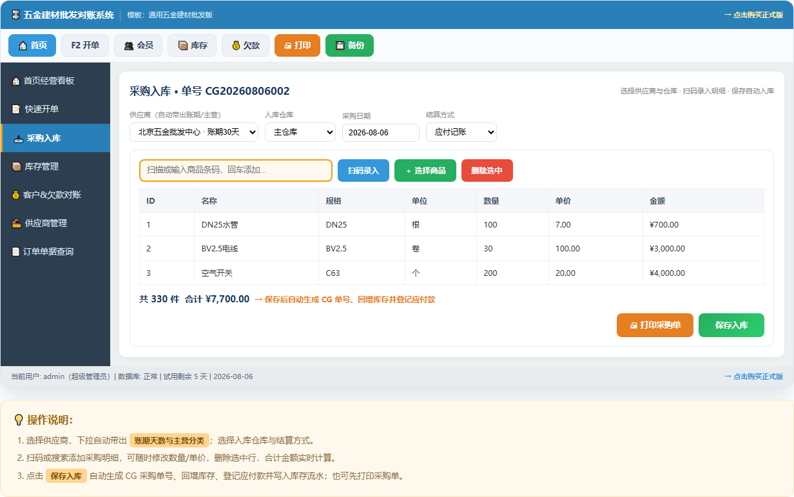This screenshot has width=794, height=497.
Task: Click unit price 7.00 cell
Action: [x=595, y=225]
